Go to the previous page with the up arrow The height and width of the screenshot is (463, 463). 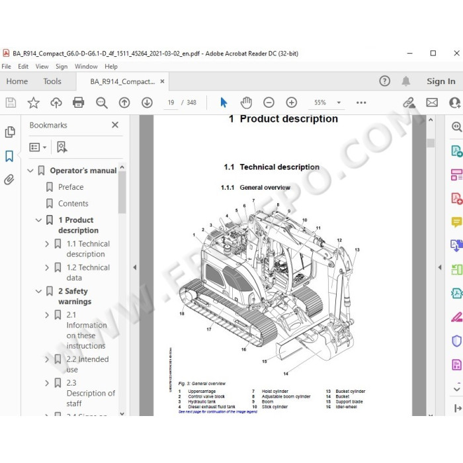click(124, 103)
